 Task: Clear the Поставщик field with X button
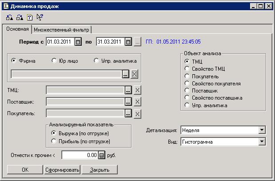137,102
